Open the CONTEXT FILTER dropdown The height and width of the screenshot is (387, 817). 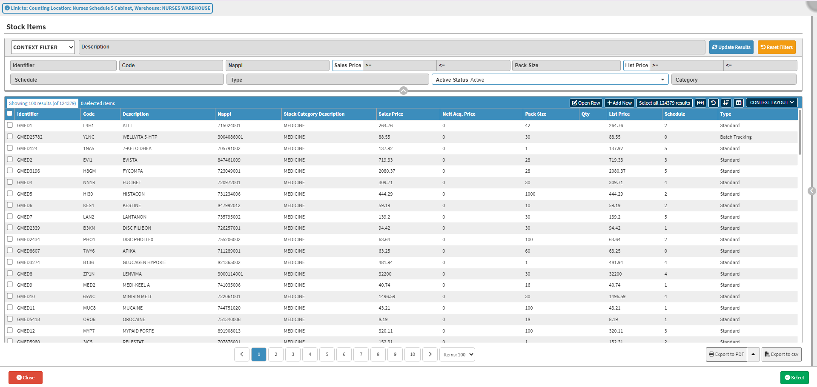pyautogui.click(x=43, y=47)
